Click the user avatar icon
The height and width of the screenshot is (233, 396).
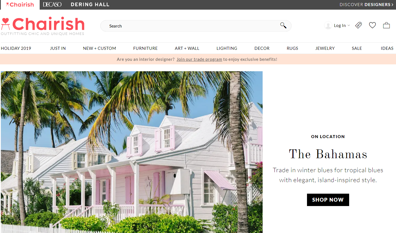coord(328,26)
